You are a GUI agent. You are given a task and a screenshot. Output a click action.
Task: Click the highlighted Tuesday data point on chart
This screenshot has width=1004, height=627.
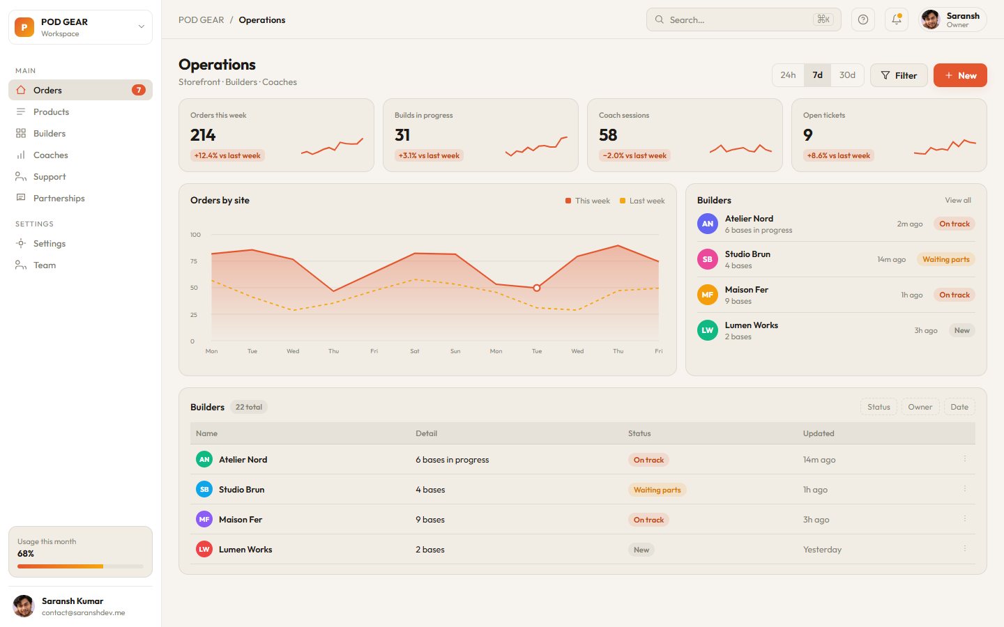coord(537,288)
